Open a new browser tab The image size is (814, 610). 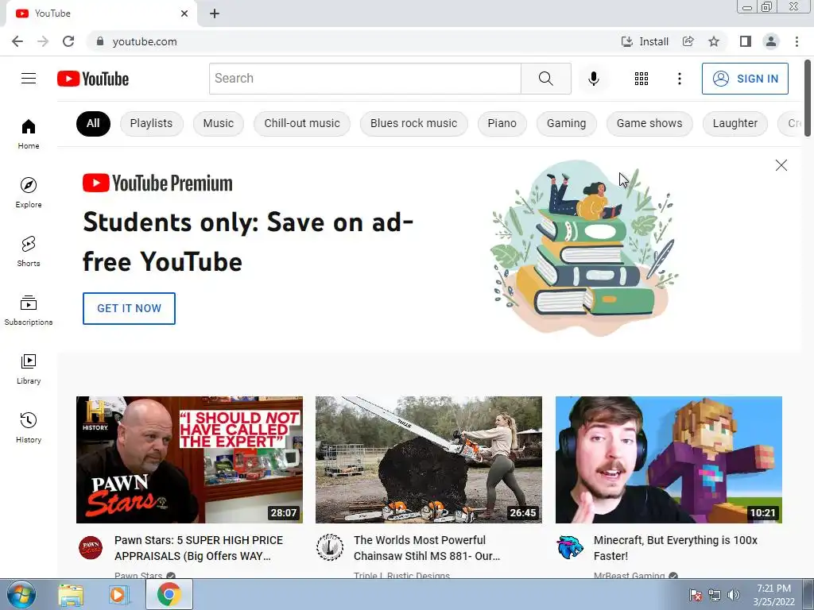pyautogui.click(x=215, y=14)
